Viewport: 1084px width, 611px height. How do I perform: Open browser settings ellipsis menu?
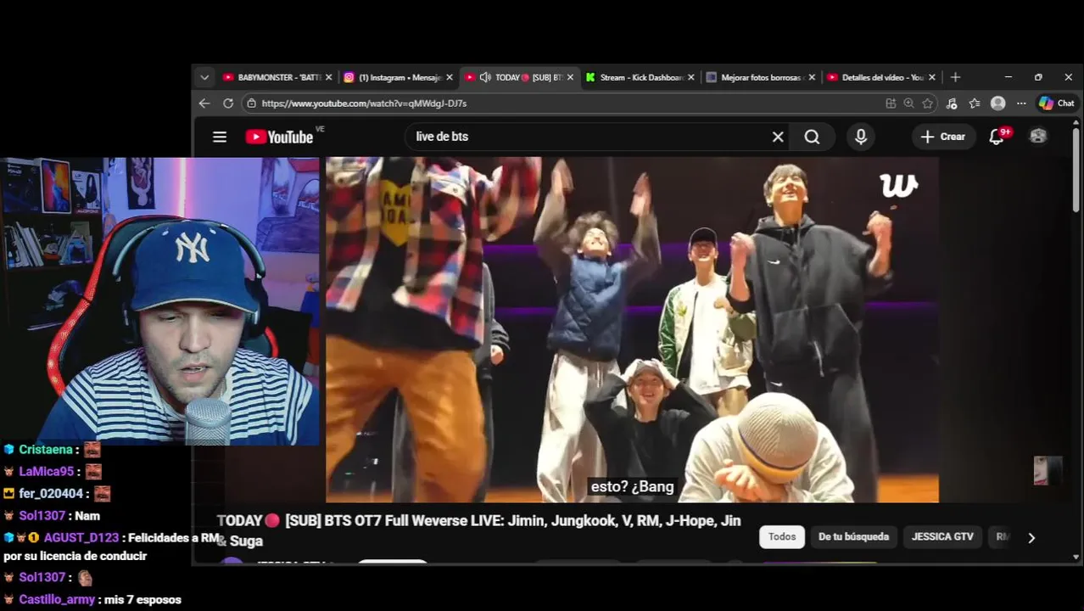pyautogui.click(x=1021, y=103)
